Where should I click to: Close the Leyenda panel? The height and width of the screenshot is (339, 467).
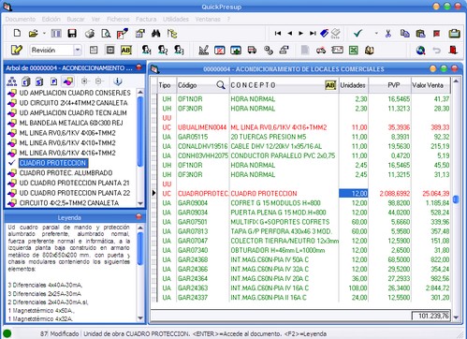[x=139, y=217]
